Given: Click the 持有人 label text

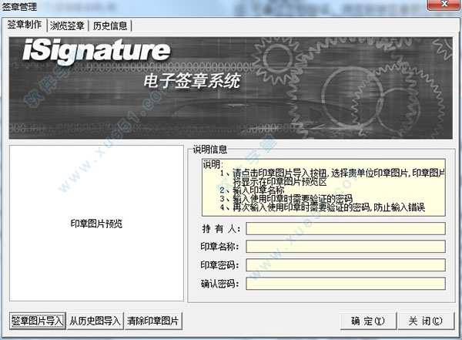Looking at the screenshot, I should click(x=221, y=229).
